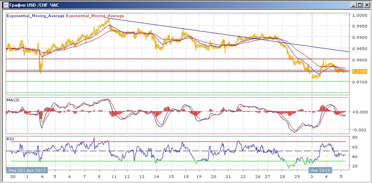Click date 18 on the time axis
Viewport: 372px width, 183px height.
(x=187, y=177)
